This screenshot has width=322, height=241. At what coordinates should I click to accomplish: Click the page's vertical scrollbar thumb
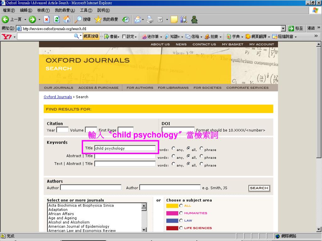point(319,102)
